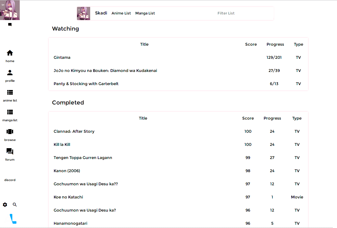Click Koe no Katachi Movie type

point(297,197)
